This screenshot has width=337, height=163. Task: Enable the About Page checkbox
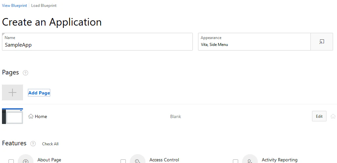click(11, 161)
